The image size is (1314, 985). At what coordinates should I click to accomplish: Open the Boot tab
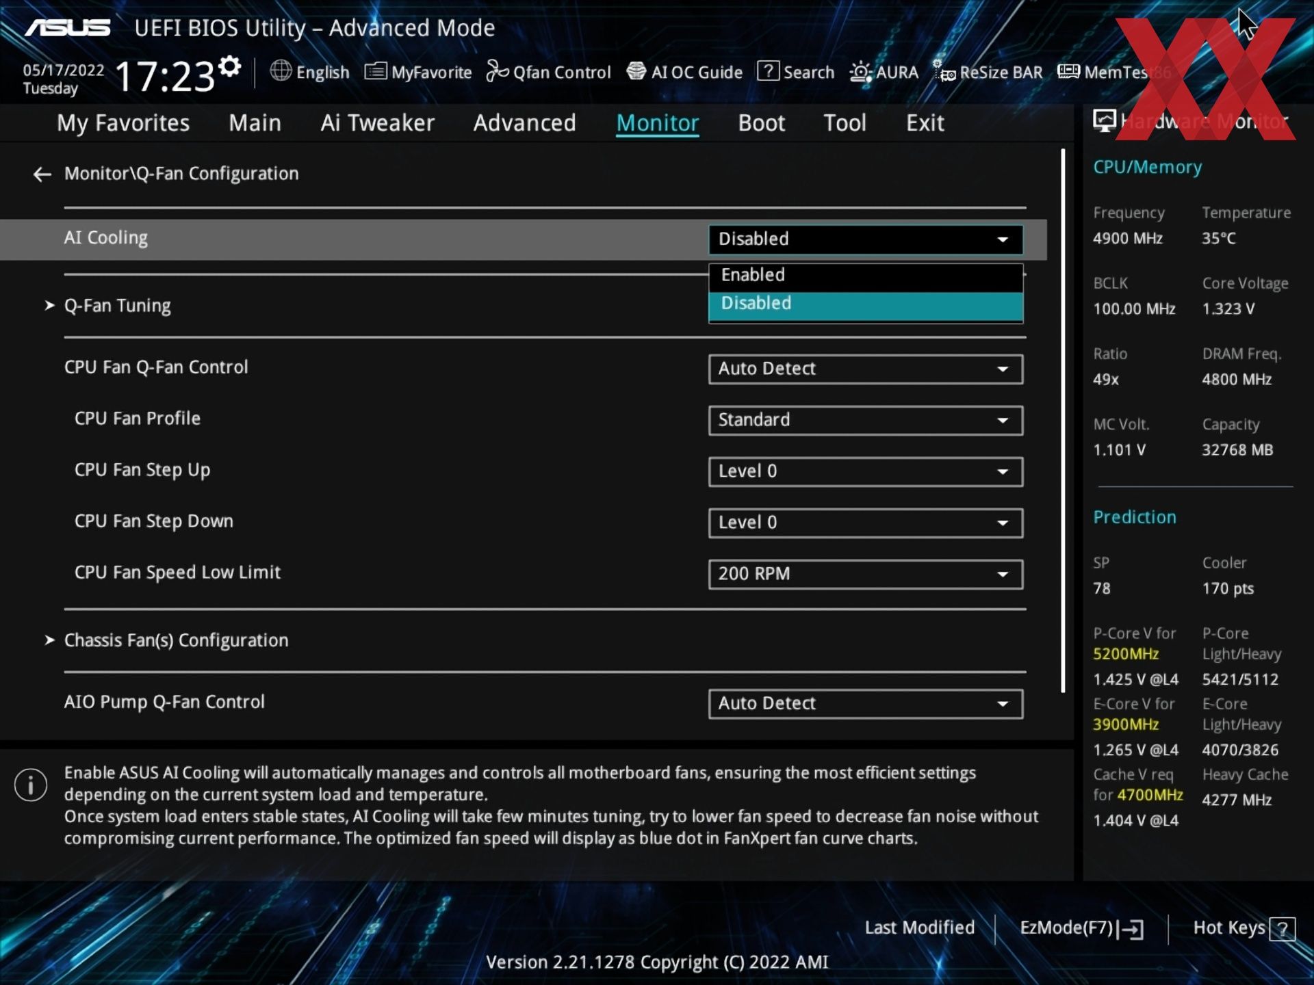pyautogui.click(x=761, y=123)
